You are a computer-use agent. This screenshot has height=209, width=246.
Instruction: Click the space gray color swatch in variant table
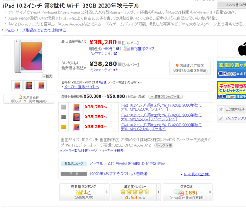(x=63, y=117)
